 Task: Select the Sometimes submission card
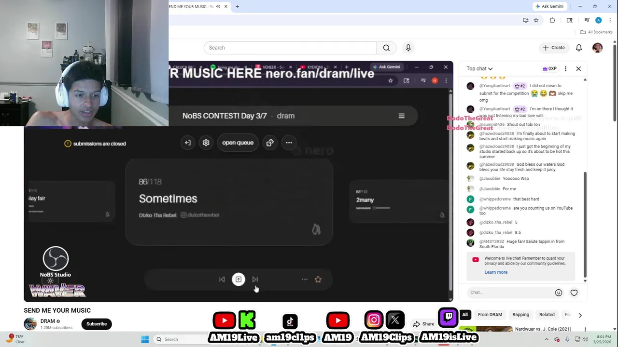pyautogui.click(x=229, y=202)
